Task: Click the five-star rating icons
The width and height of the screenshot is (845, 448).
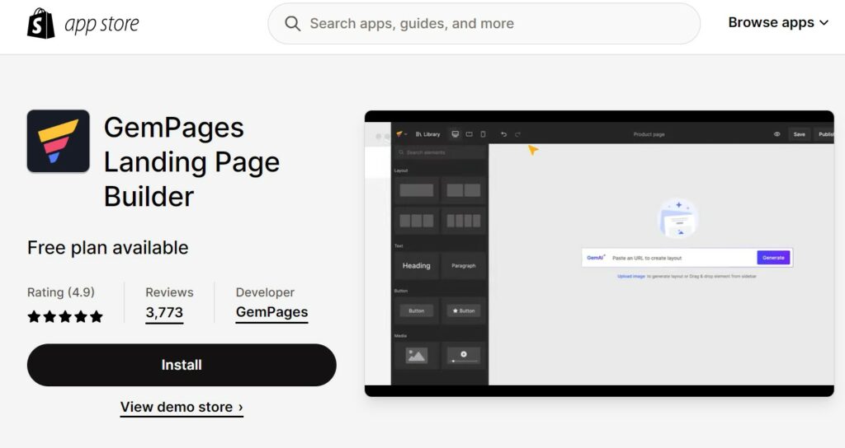Action: [x=65, y=316]
